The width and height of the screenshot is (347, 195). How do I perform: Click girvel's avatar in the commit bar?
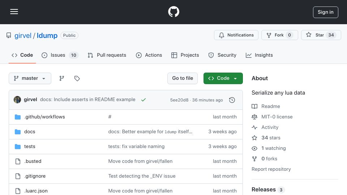click(x=17, y=100)
